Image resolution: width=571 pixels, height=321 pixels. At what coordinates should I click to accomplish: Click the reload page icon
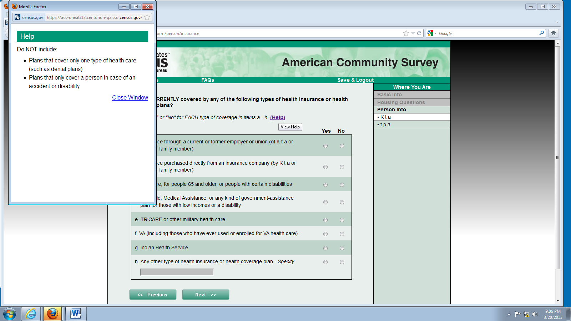[x=419, y=33]
